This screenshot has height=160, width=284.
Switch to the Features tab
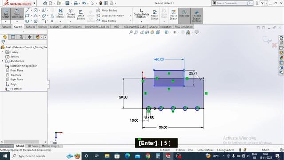[x=6, y=27]
